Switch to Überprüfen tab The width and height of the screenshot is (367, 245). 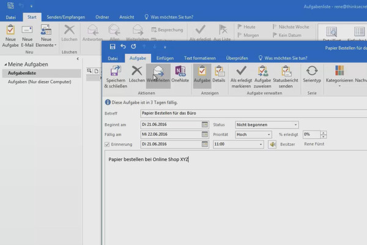[x=237, y=58]
